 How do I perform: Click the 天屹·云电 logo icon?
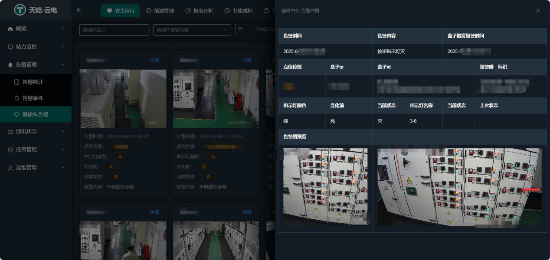(20, 10)
